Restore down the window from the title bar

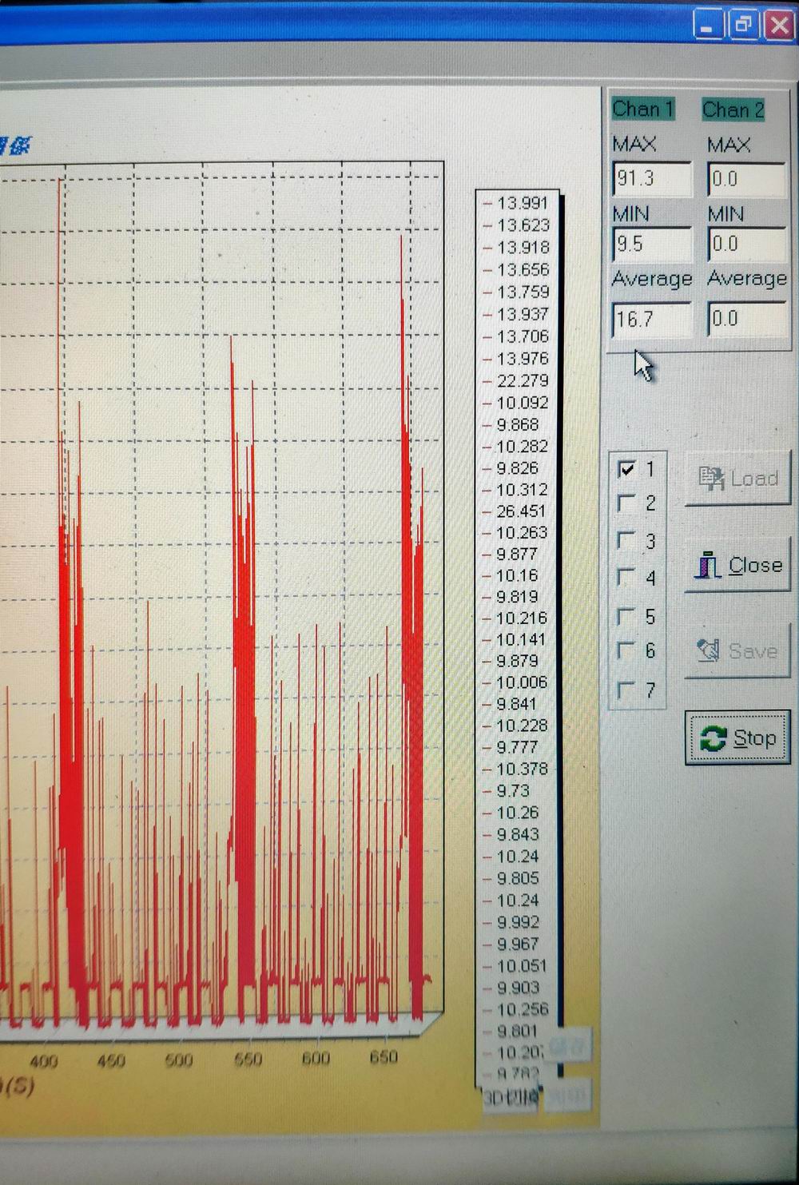[743, 26]
